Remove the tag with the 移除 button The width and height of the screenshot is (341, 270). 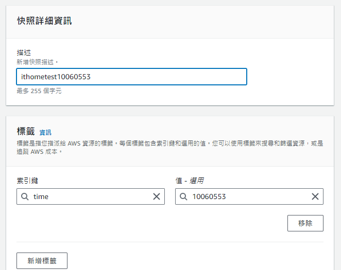coord(305,223)
